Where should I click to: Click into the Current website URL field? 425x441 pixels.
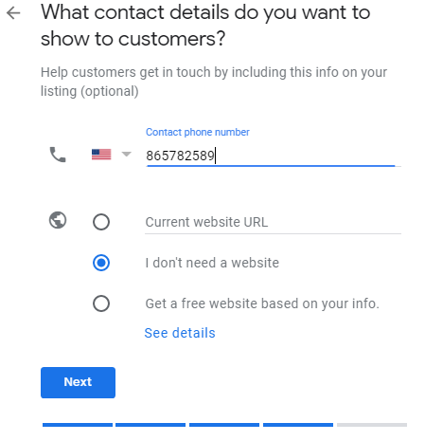coord(273,222)
